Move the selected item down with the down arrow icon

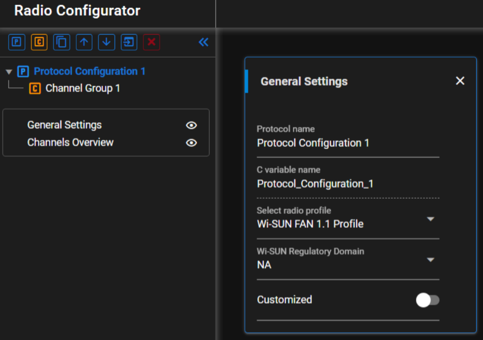[x=107, y=42]
